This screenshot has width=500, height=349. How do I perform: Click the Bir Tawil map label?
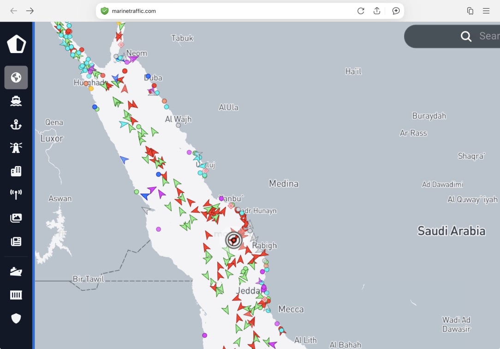pos(88,279)
